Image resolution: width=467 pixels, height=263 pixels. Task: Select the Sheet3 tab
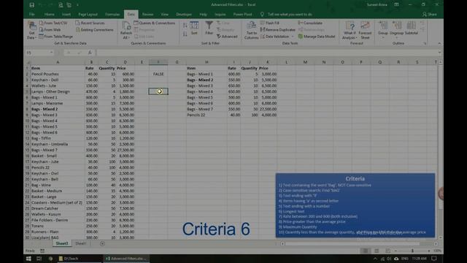pyautogui.click(x=62, y=243)
